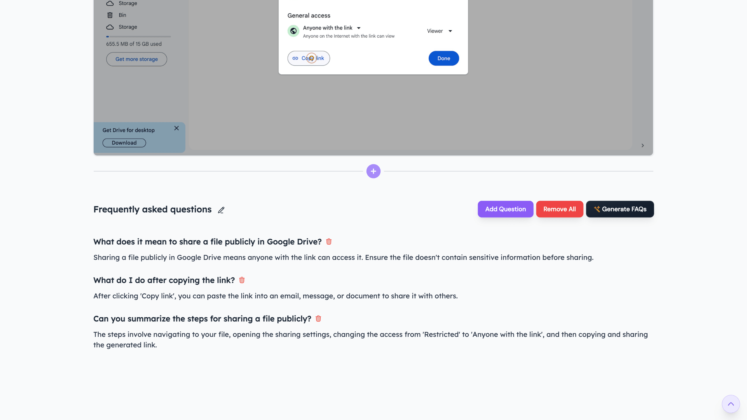This screenshot has width=747, height=420.
Task: Click the Add Question button
Action: tap(505, 209)
